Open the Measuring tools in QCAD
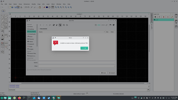 click(x=6, y=44)
